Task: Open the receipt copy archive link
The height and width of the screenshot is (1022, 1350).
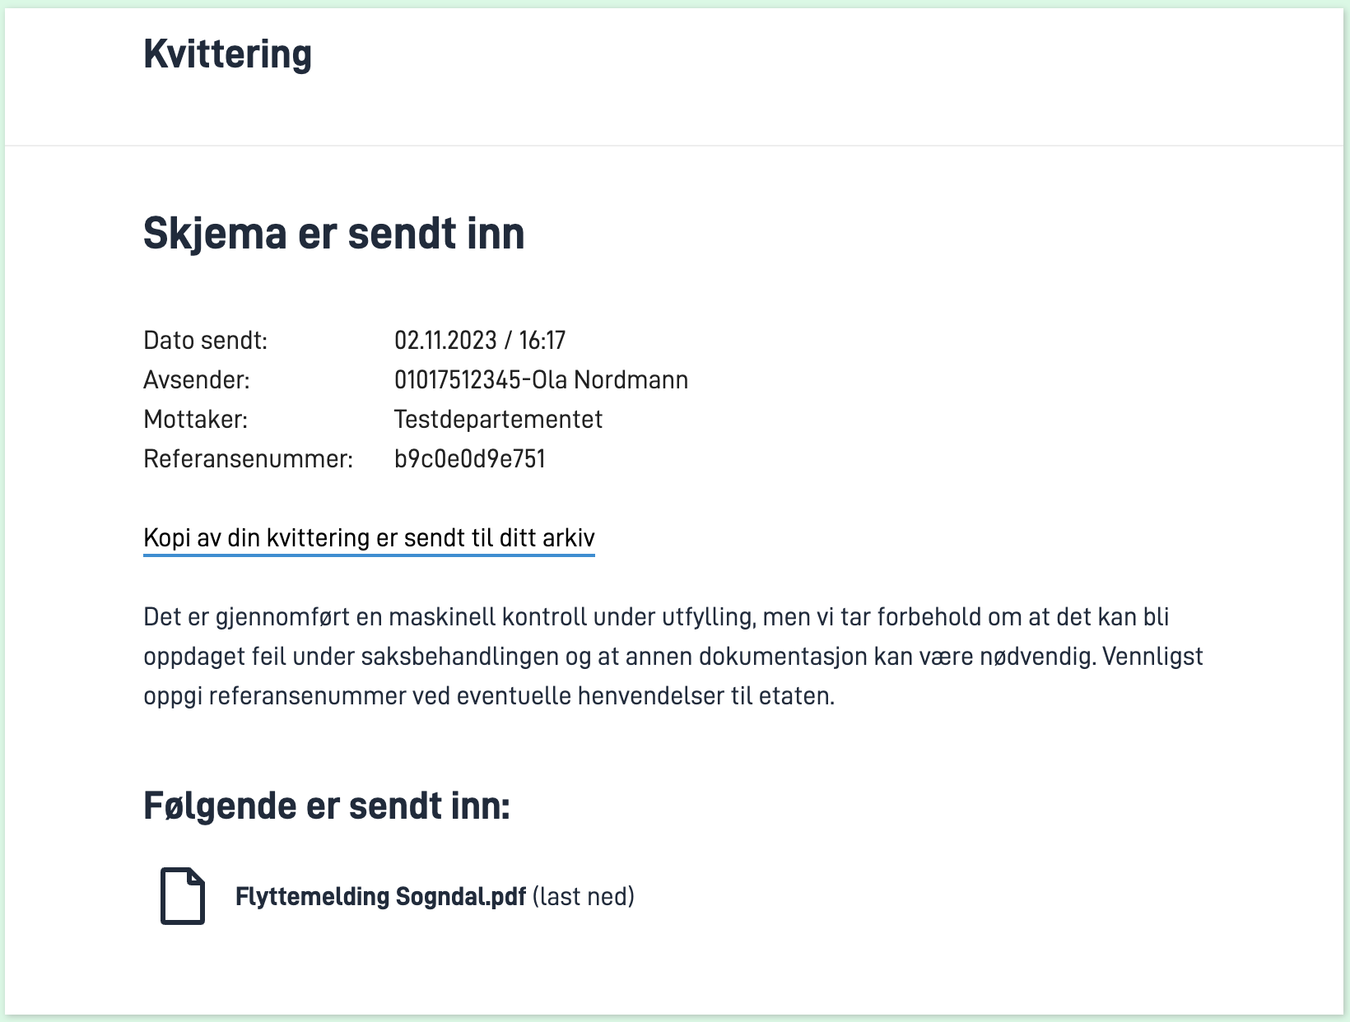Action: coord(368,538)
